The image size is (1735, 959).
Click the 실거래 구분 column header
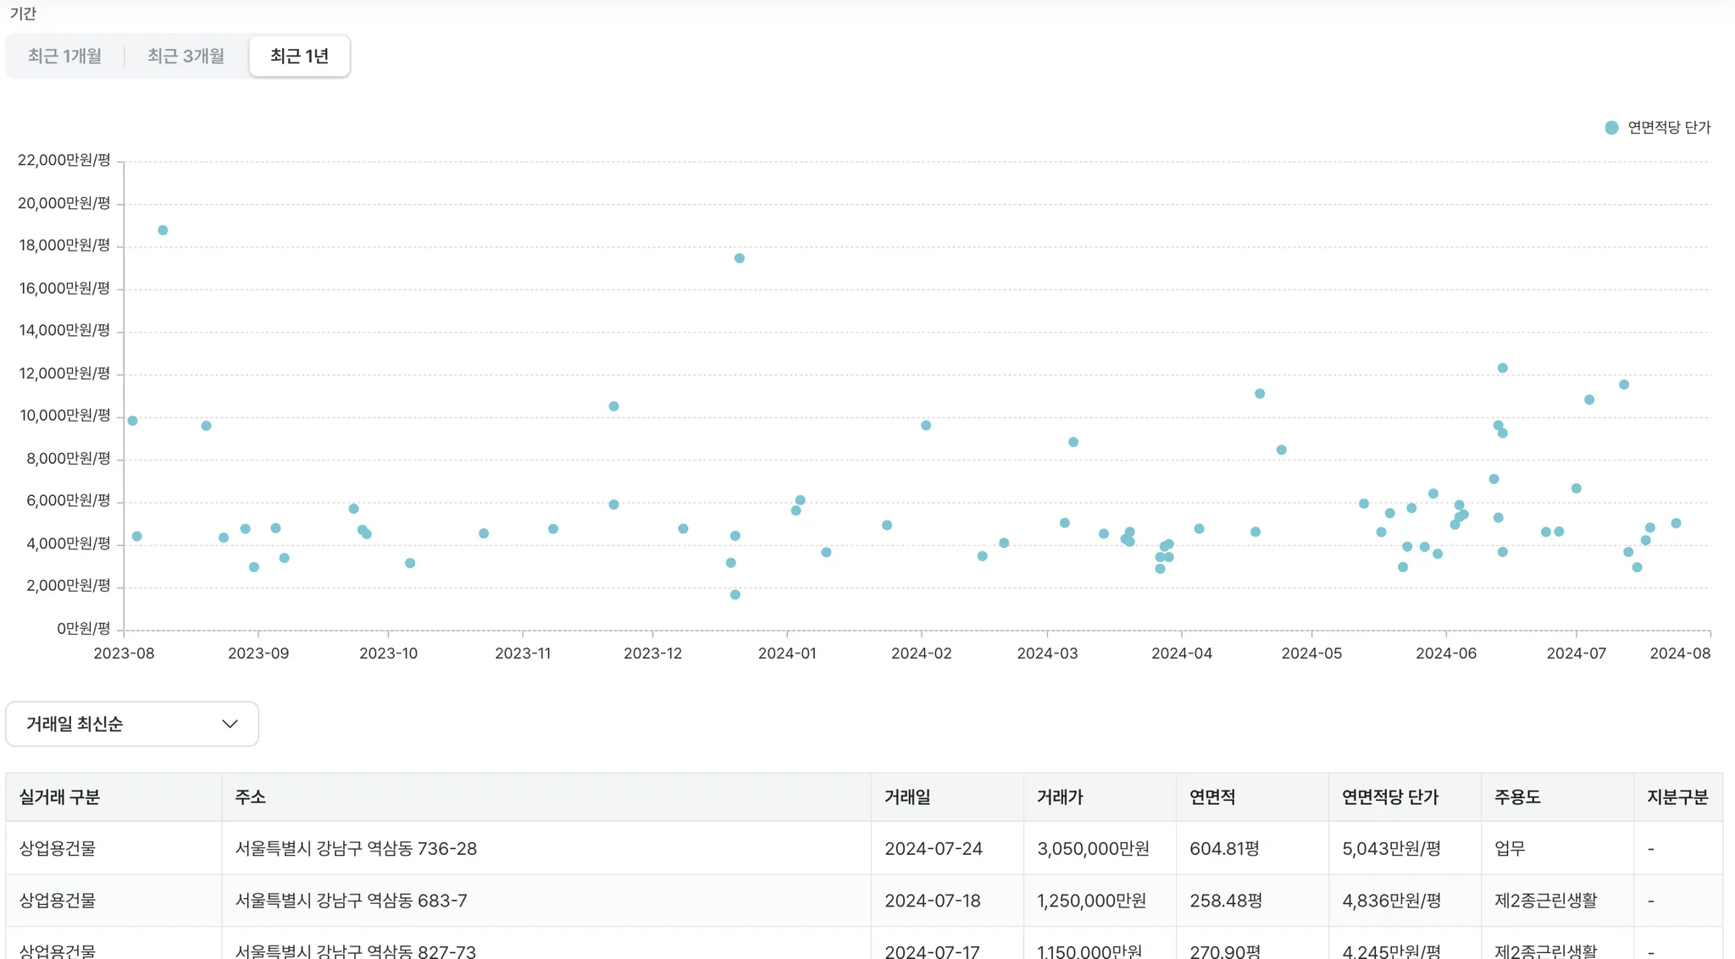click(59, 797)
